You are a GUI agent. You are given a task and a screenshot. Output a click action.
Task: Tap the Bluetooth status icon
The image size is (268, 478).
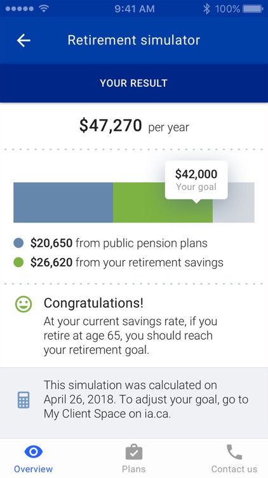[x=206, y=8]
